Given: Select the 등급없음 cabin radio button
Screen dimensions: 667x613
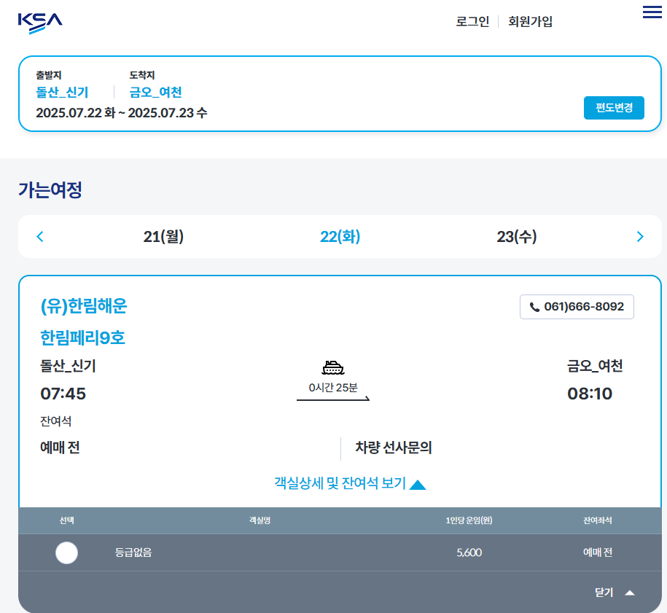Looking at the screenshot, I should click(67, 553).
